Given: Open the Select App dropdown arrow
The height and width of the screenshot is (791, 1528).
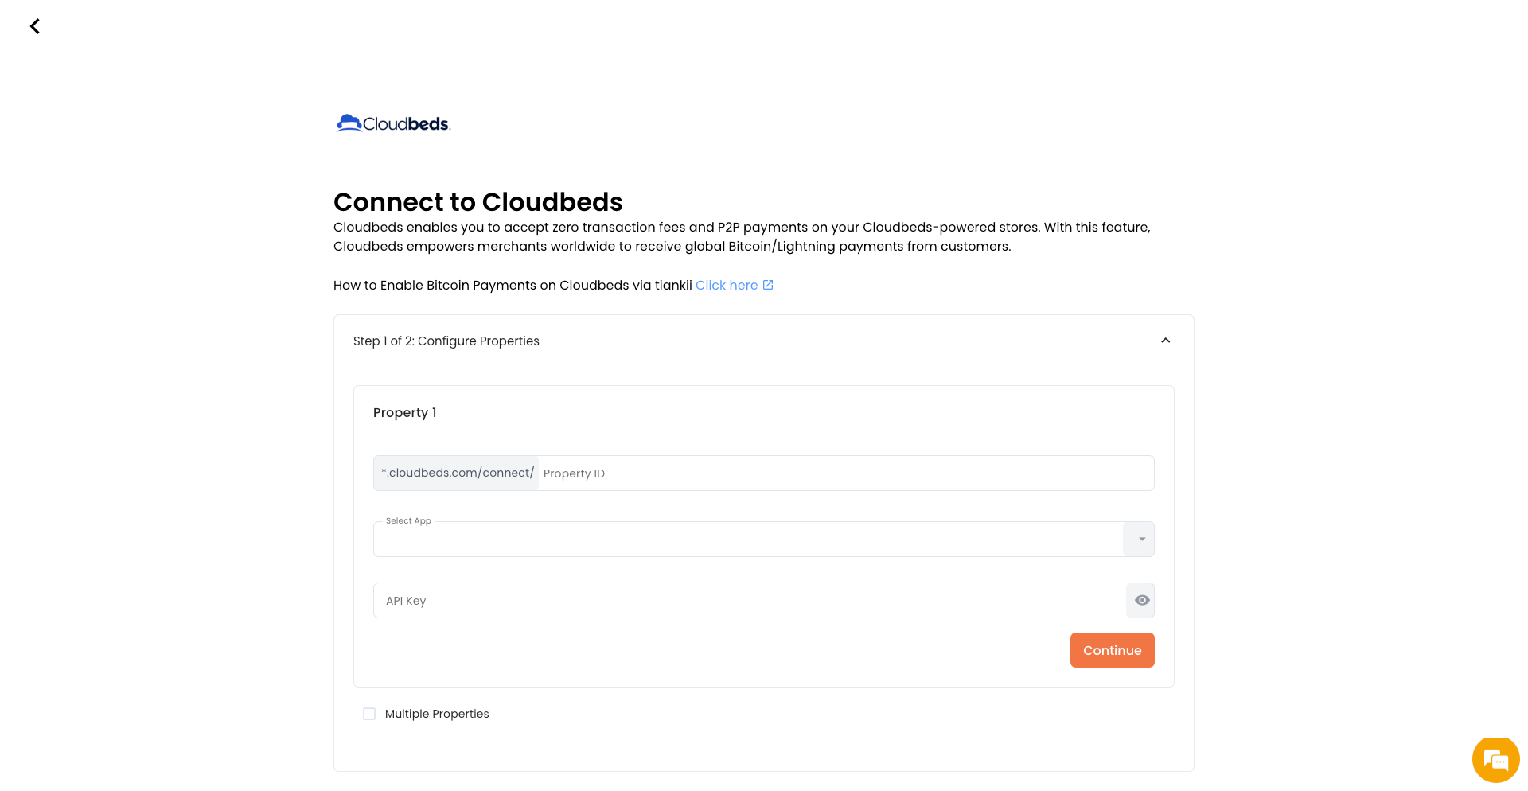Looking at the screenshot, I should 1141,540.
